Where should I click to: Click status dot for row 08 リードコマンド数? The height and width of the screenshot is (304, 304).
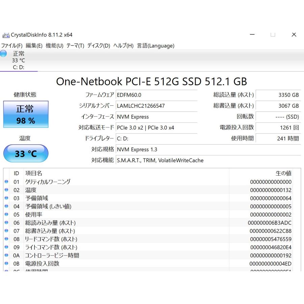6,239
